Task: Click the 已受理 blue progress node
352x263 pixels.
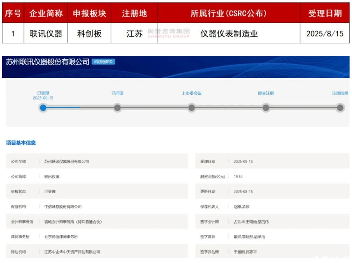Action: 43,108
